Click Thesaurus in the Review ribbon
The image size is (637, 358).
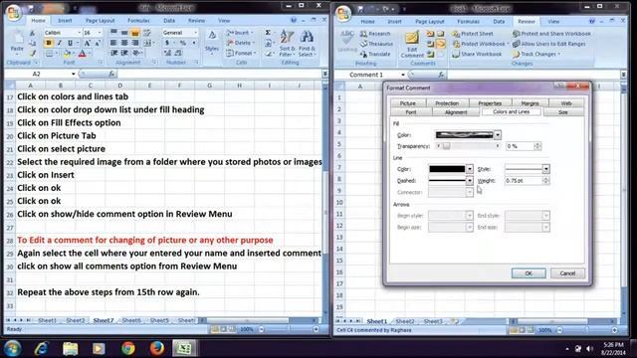[376, 44]
